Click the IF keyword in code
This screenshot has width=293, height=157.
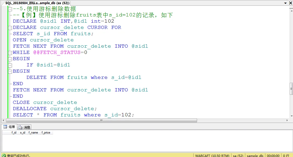30,65
